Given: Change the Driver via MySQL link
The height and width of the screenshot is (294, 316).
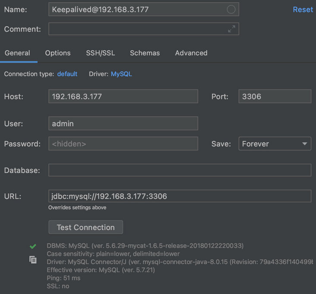Looking at the screenshot, I should pos(121,74).
